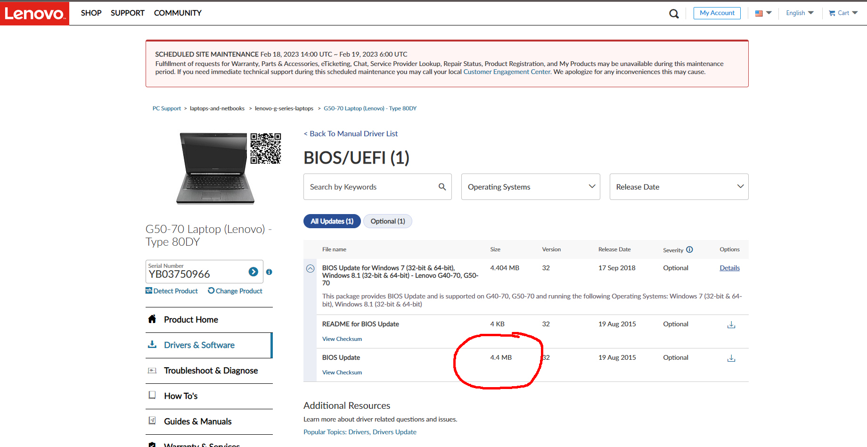The image size is (867, 447).
Task: Open the SUPPORT menu
Action: [128, 13]
